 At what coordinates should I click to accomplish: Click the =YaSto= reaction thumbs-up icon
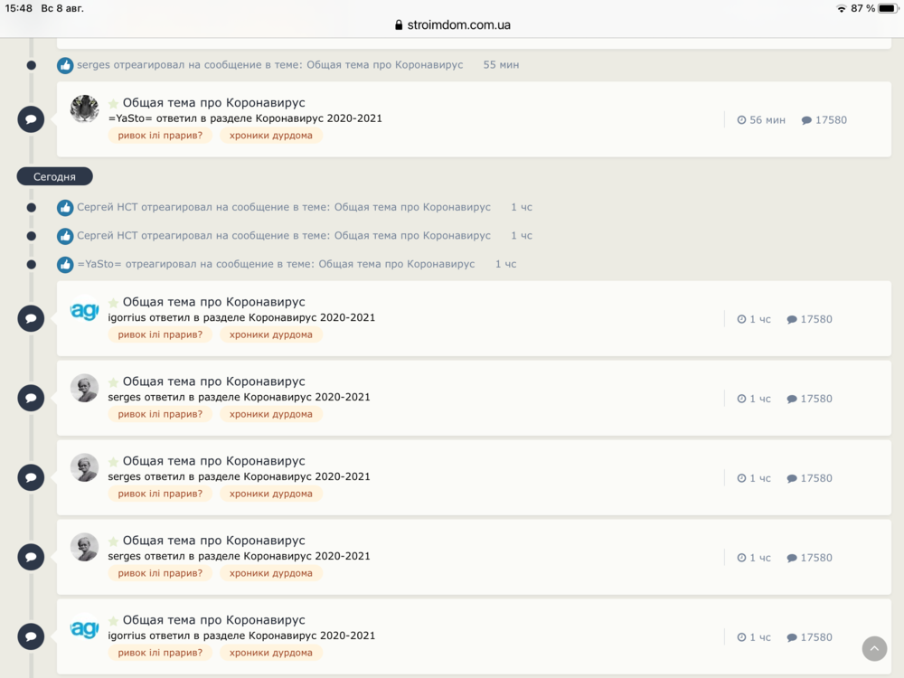click(x=64, y=263)
